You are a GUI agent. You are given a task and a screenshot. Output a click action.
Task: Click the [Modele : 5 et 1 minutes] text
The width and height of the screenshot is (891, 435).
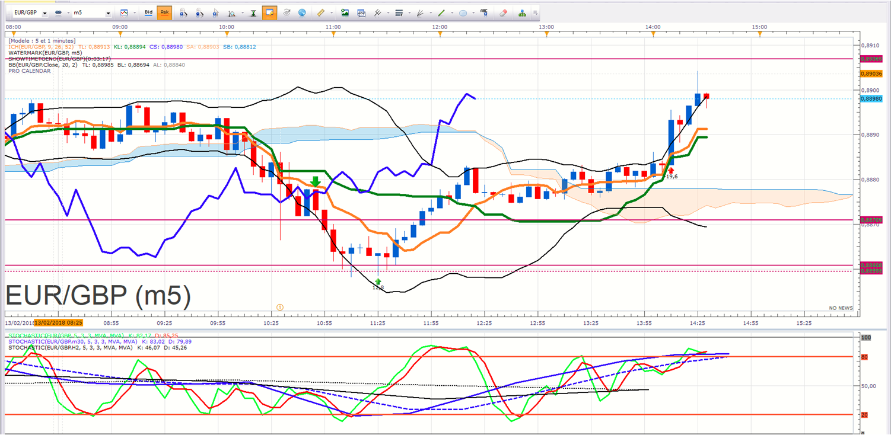42,41
